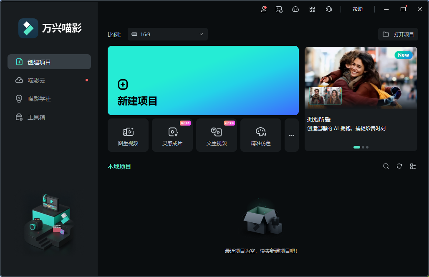Create a new project via 新建项目 card
This screenshot has height=277, width=429.
pos(203,80)
